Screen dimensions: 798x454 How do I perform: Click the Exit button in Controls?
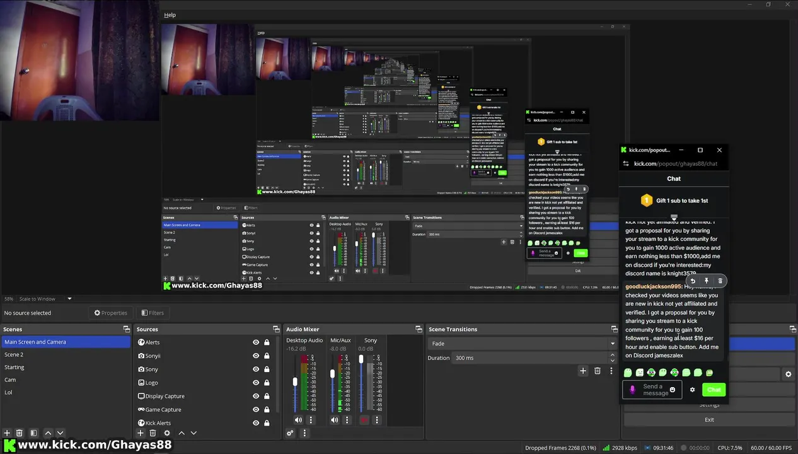coord(709,419)
